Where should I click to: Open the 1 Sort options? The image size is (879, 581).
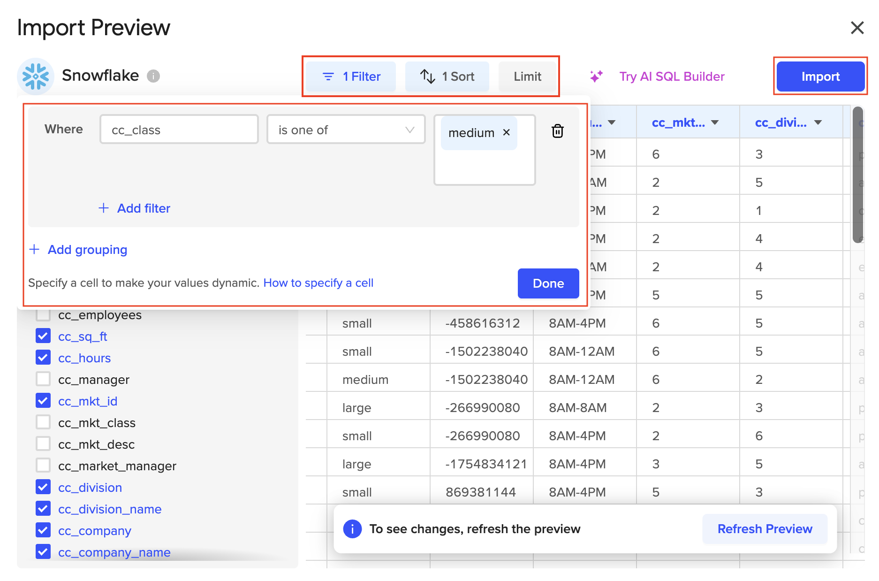point(447,76)
